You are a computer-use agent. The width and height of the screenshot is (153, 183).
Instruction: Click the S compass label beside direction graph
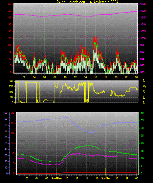click(x=144, y=92)
